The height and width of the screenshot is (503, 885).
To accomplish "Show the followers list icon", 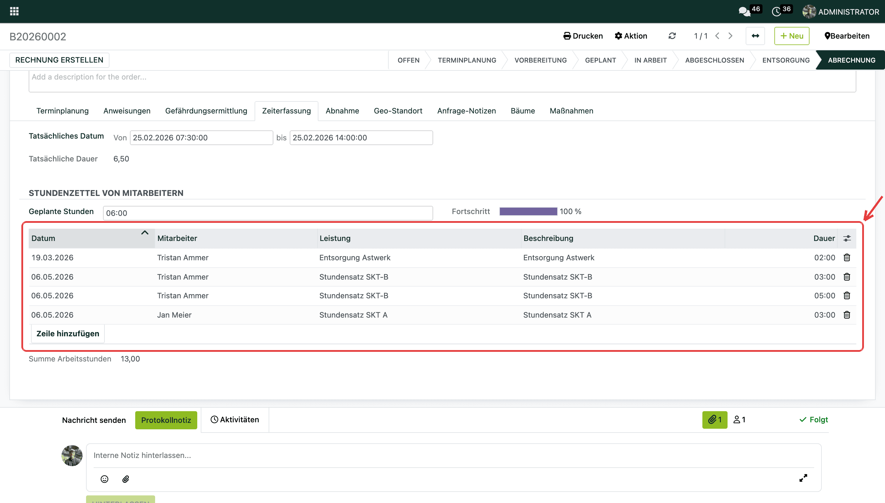I will (740, 420).
